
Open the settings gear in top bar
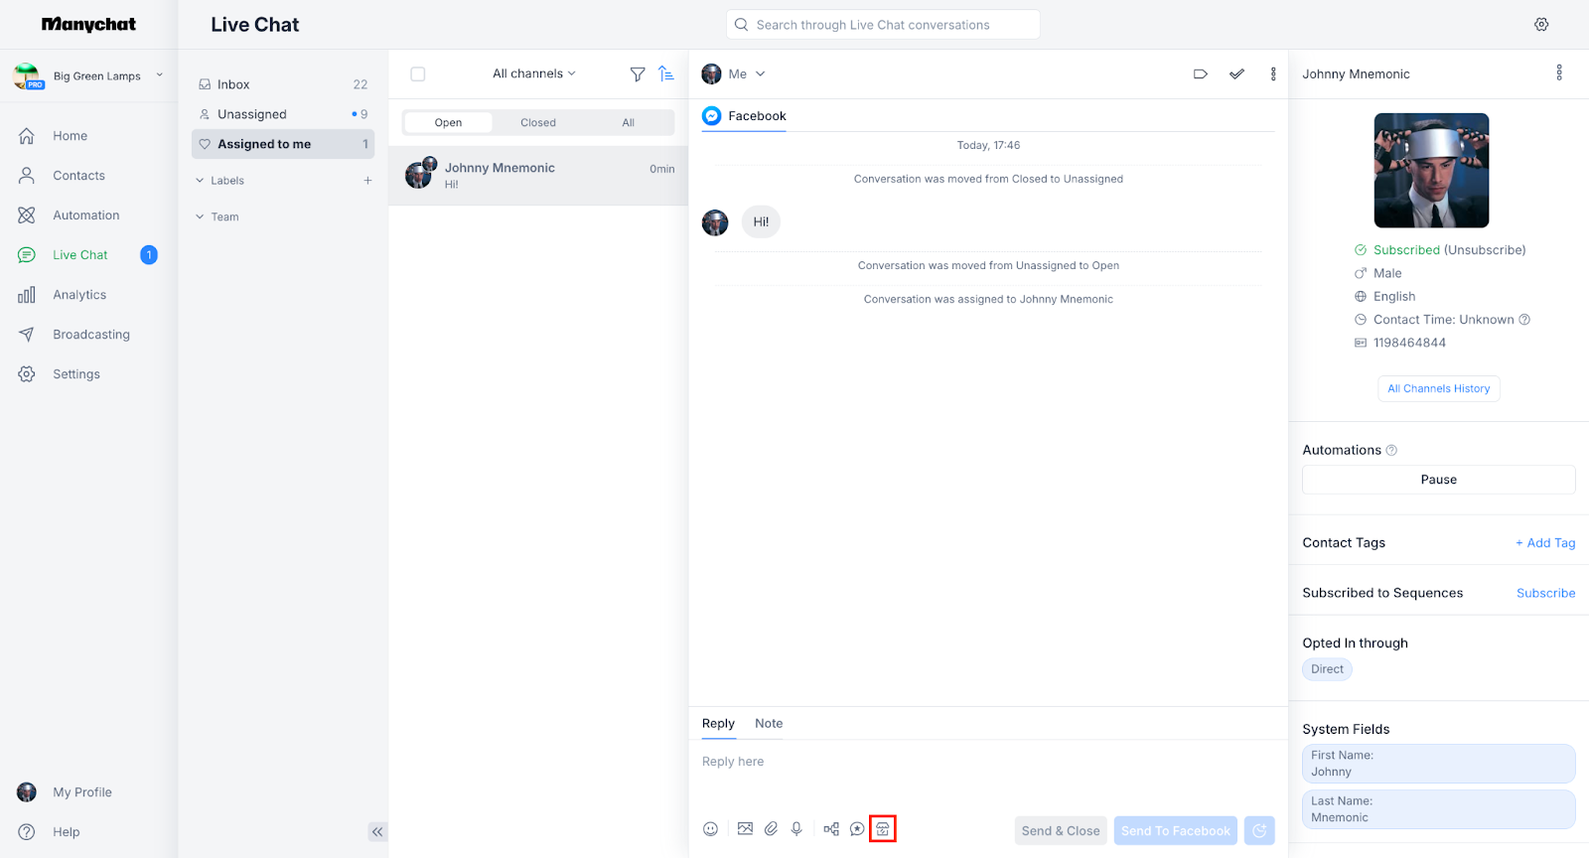pyautogui.click(x=1541, y=25)
